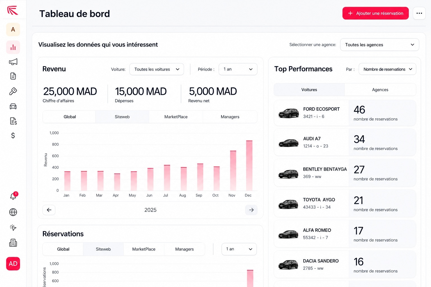The width and height of the screenshot is (431, 287).
Task: Select the Global tab in Réservations
Action: (x=63, y=249)
